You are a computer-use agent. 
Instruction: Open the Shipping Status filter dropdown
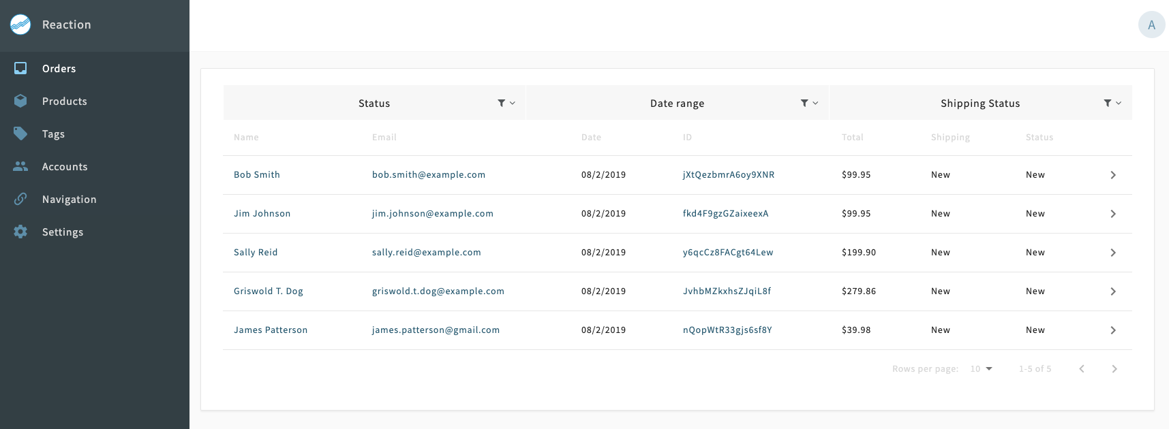coord(1112,103)
